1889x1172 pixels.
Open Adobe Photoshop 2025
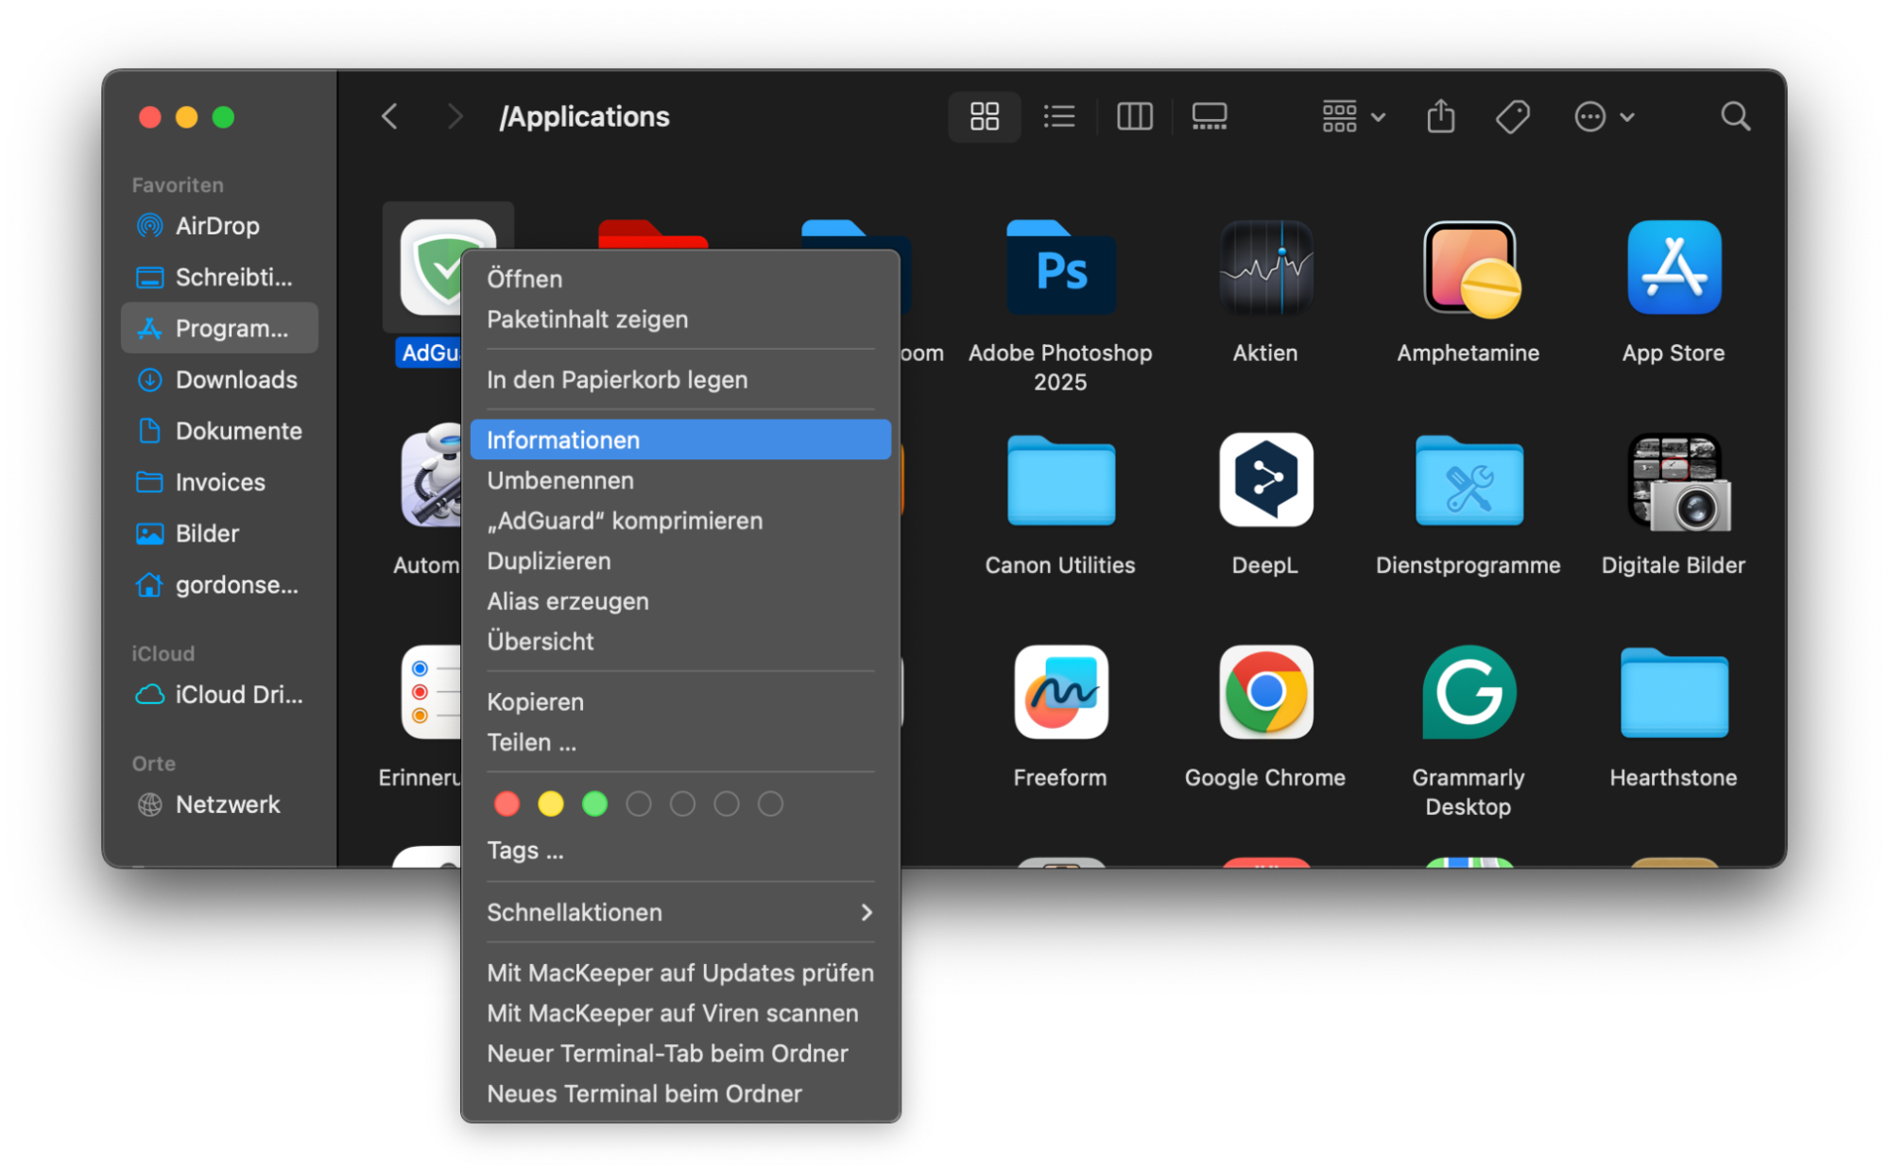click(x=1060, y=269)
